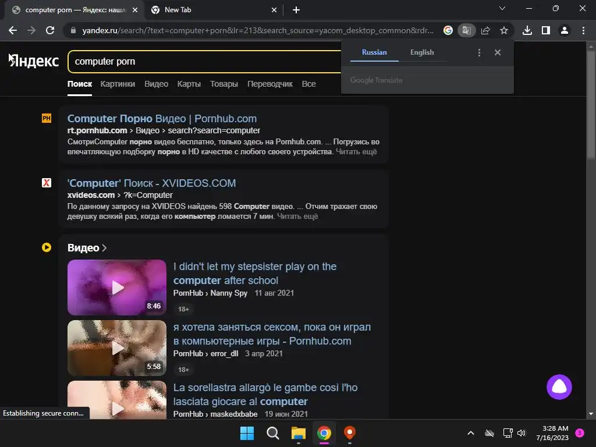Screen dimensions: 596x447
Task: Open the Chrome downloads icon
Action: pyautogui.click(x=527, y=30)
